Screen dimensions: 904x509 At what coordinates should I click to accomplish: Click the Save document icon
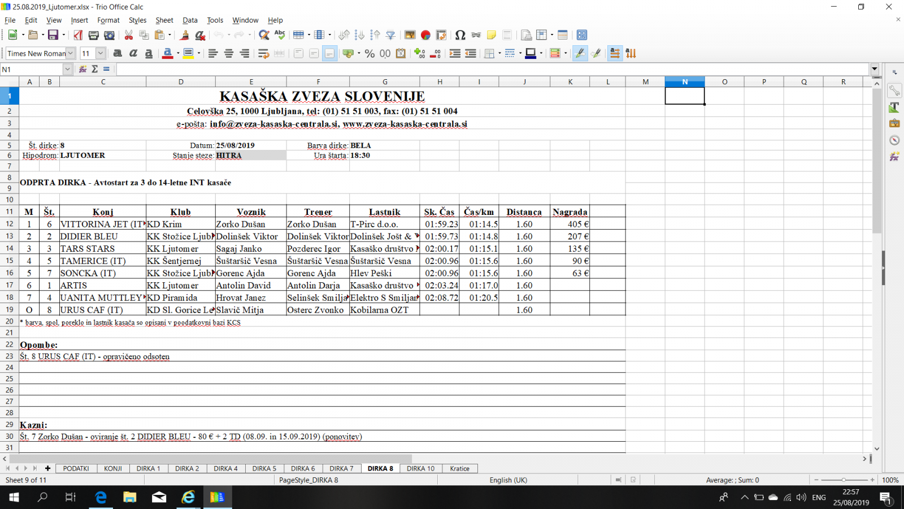coord(53,35)
